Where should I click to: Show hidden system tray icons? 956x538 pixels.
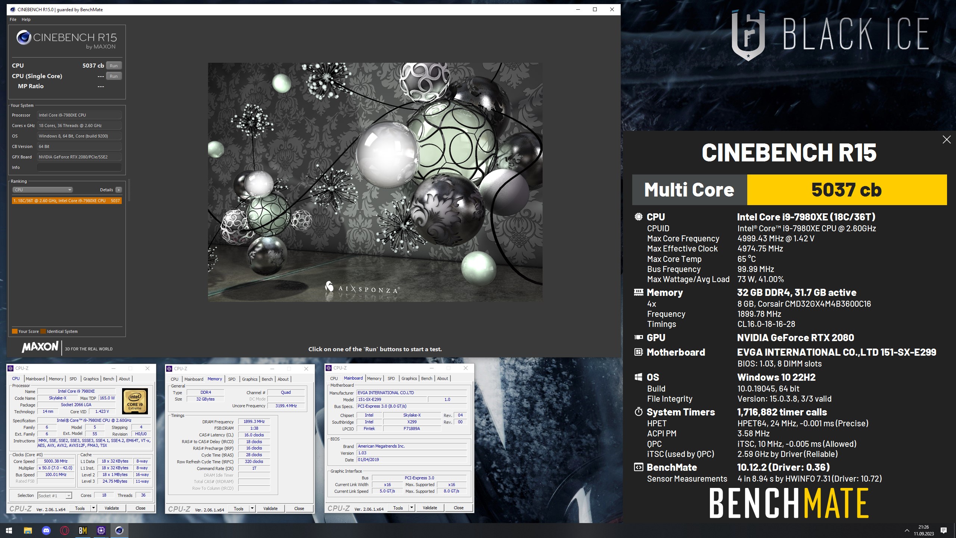click(x=907, y=531)
